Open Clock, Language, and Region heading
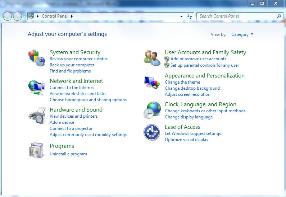286x197 pixels. tap(200, 104)
